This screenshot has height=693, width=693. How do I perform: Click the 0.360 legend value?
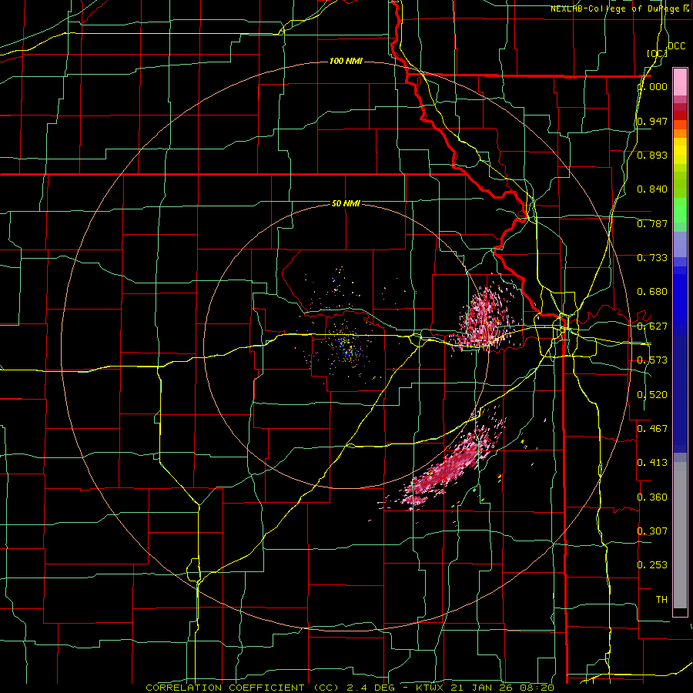tap(652, 497)
